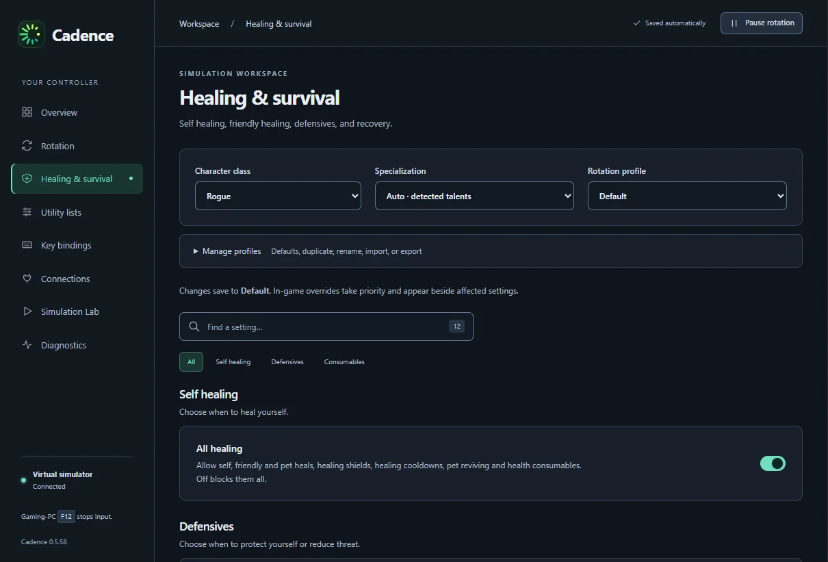
Task: Click the Simulation Lab play icon
Action: 27,311
